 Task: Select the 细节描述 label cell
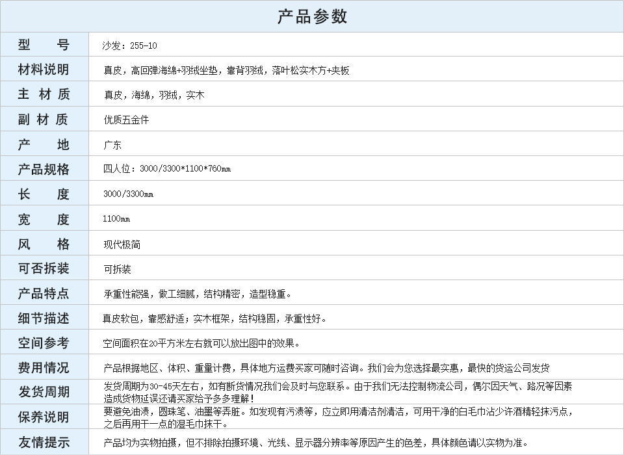tap(44, 317)
